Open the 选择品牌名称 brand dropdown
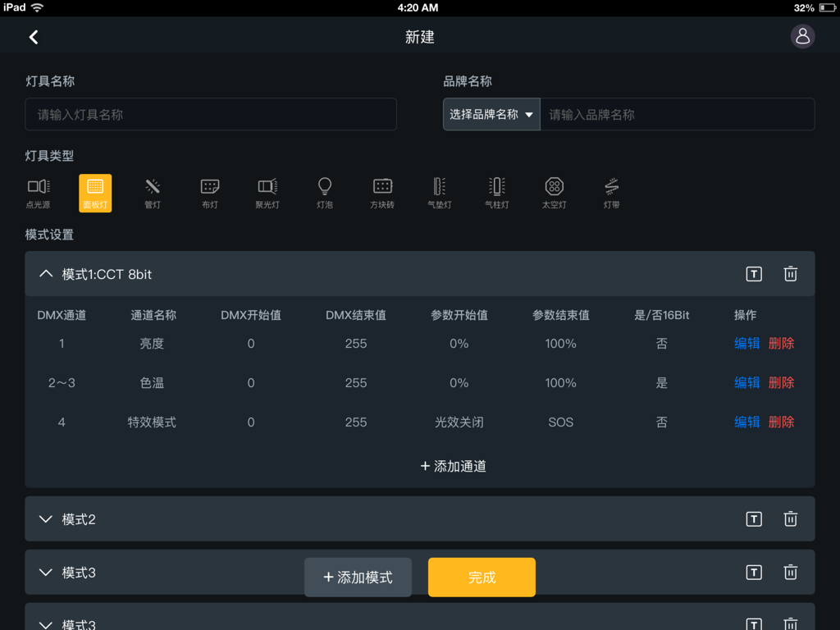This screenshot has height=630, width=840. pos(491,114)
